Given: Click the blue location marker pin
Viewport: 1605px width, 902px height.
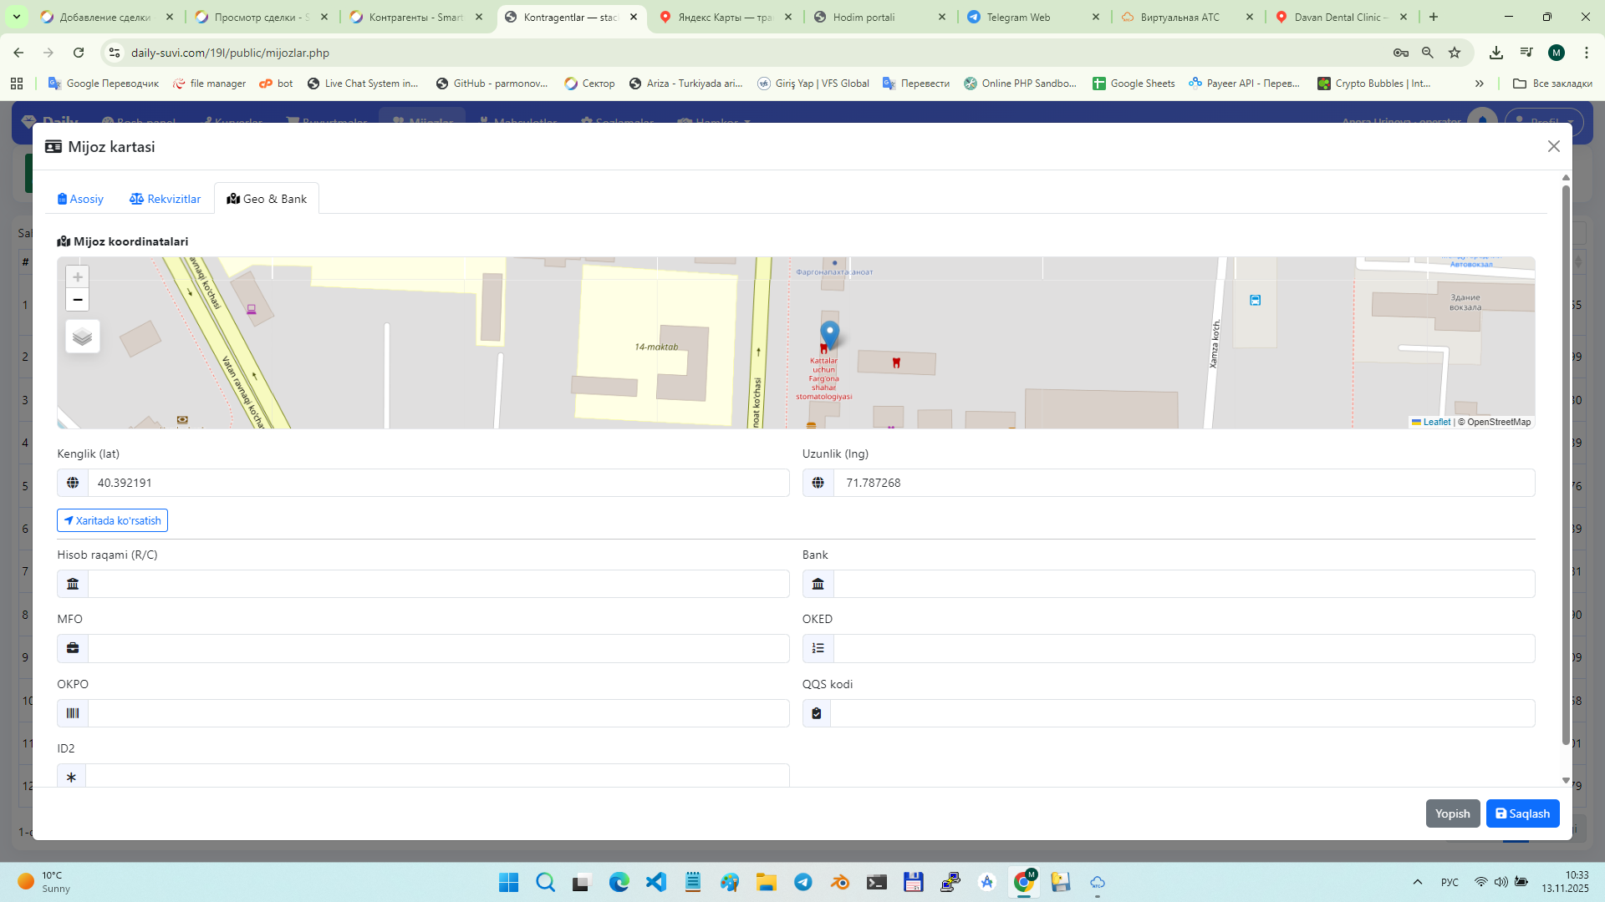Looking at the screenshot, I should [829, 333].
